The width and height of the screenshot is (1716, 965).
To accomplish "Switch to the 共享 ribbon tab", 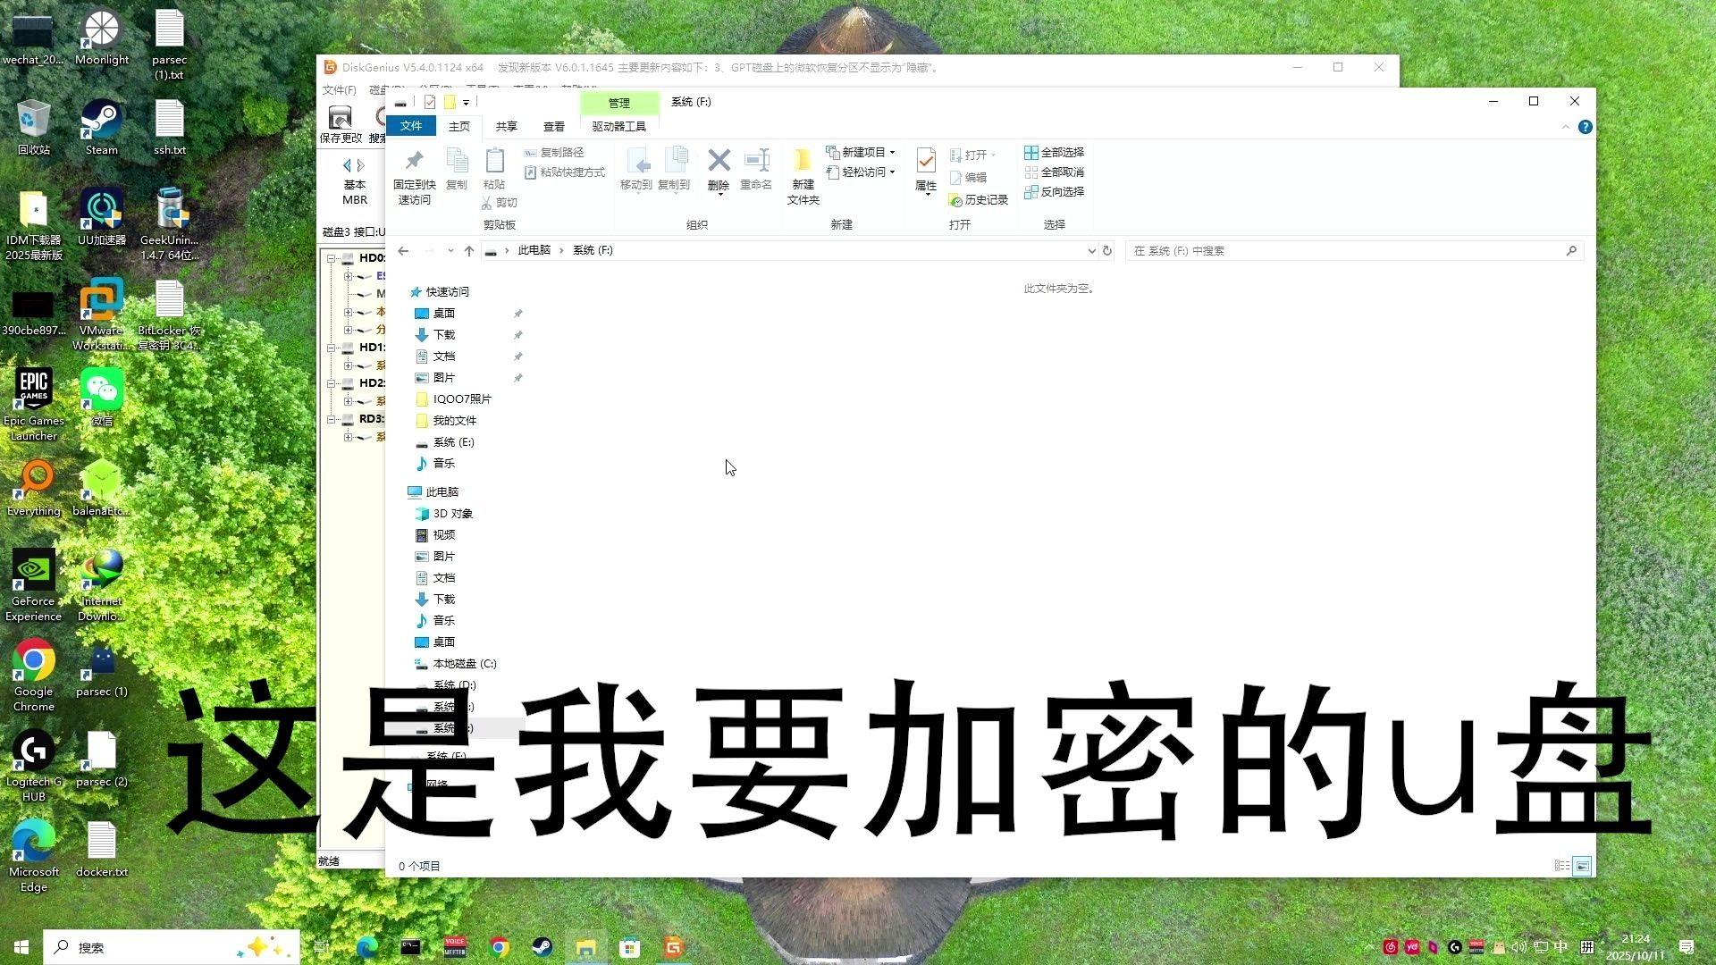I will tap(506, 126).
